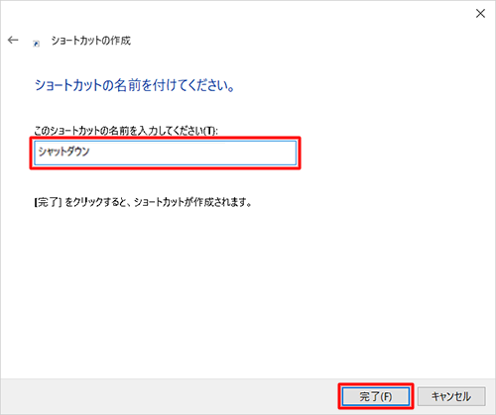Click the shortcut icon beside the title

[x=37, y=44]
